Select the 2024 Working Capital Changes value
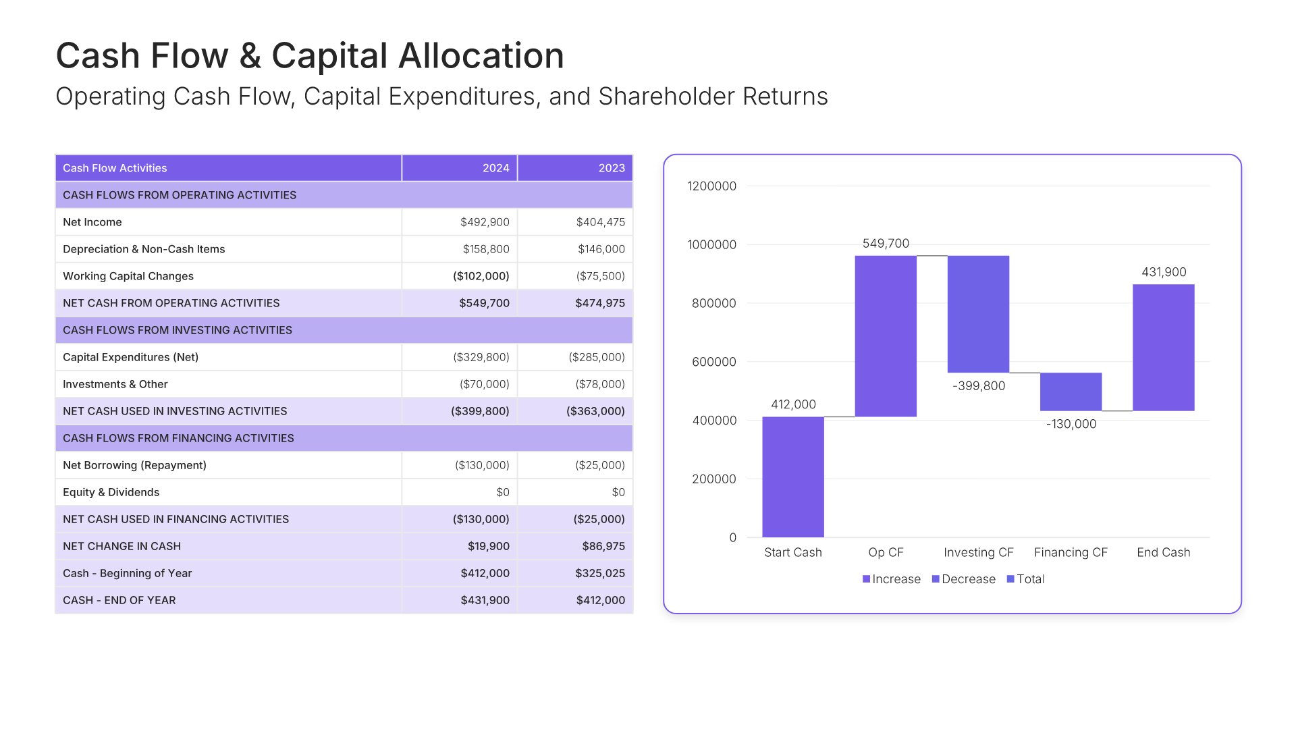 click(481, 276)
